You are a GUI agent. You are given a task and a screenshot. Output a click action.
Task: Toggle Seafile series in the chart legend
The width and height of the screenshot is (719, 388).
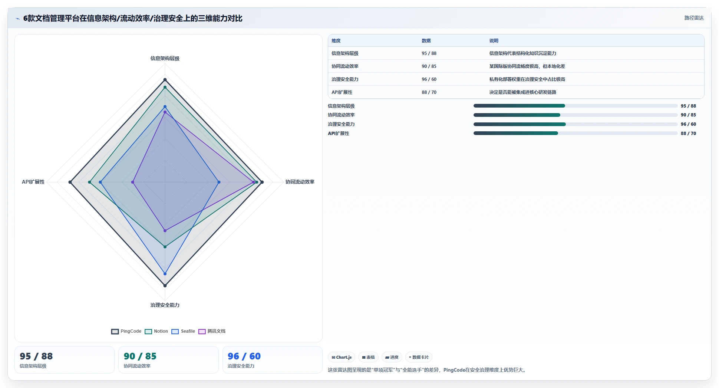point(183,331)
